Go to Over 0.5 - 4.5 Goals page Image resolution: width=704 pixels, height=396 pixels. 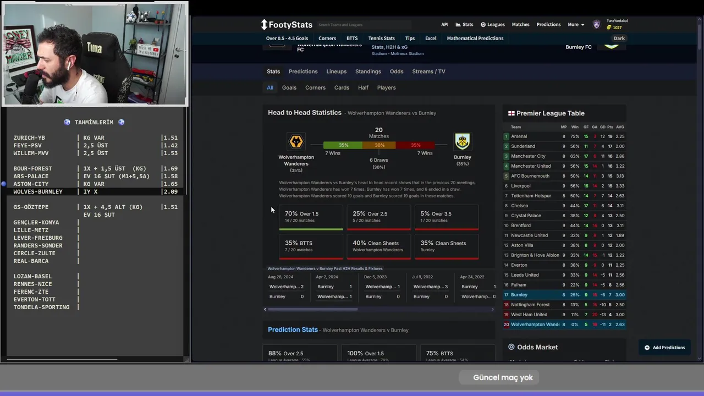287,38
